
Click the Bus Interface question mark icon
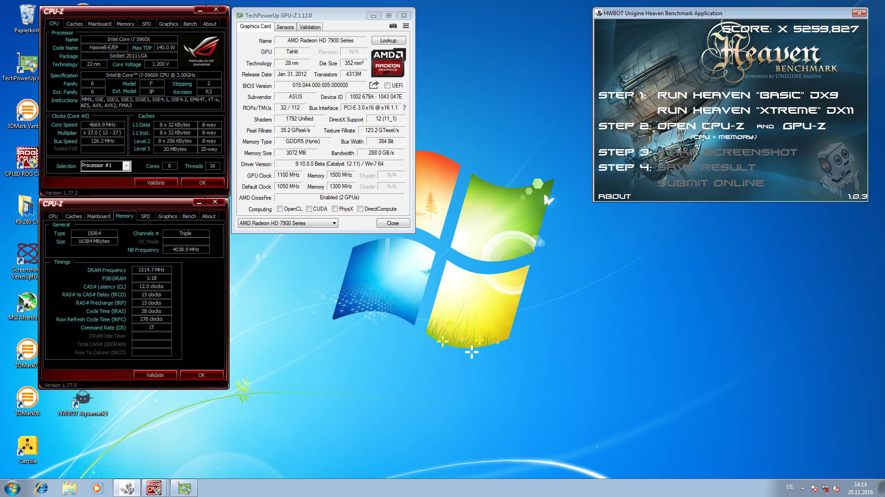coord(404,108)
